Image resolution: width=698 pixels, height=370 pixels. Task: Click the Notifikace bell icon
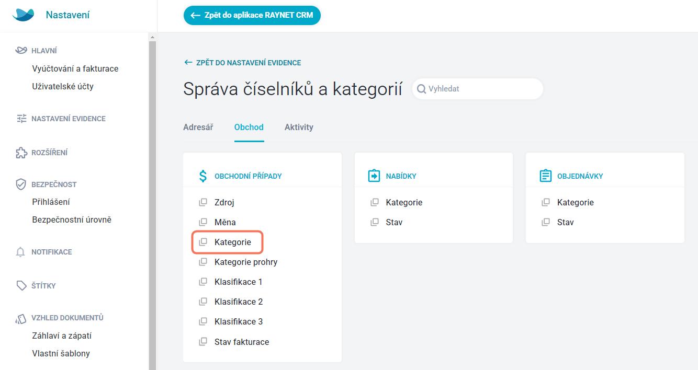[21, 252]
